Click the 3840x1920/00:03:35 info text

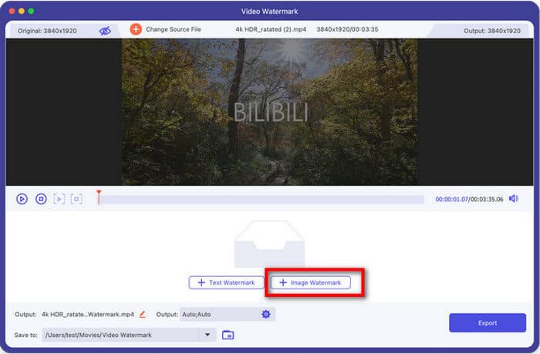347,29
